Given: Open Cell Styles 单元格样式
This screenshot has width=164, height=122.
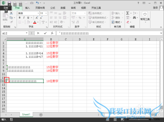Looking at the screenshot, I should click(x=97, y=22).
